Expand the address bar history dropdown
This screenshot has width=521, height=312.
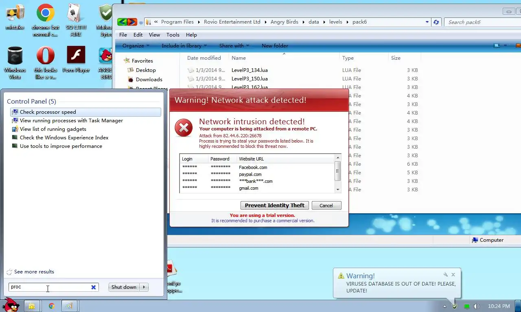427,22
